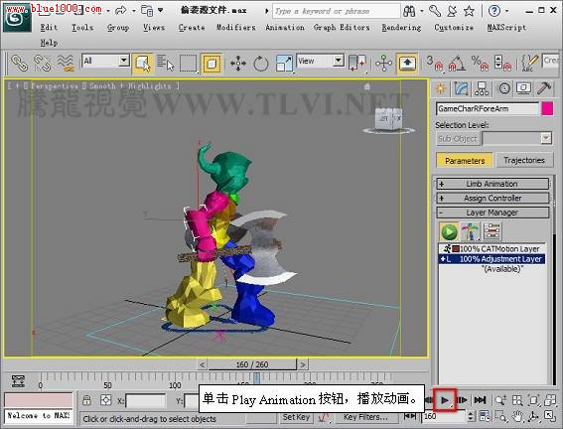Open the Utilities hammer panel icon
Viewport: 563px width, 429px height.
tap(544, 88)
